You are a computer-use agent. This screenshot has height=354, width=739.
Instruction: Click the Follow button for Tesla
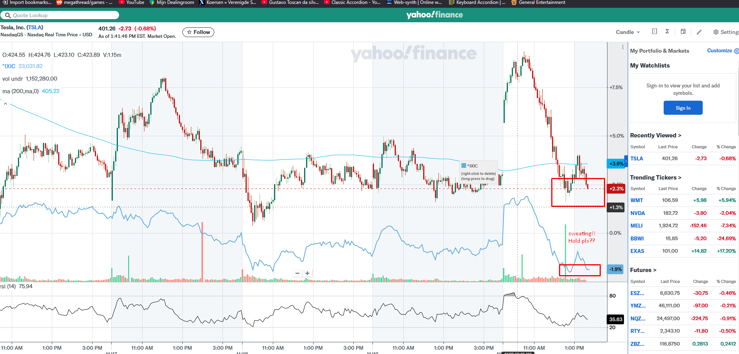[198, 32]
